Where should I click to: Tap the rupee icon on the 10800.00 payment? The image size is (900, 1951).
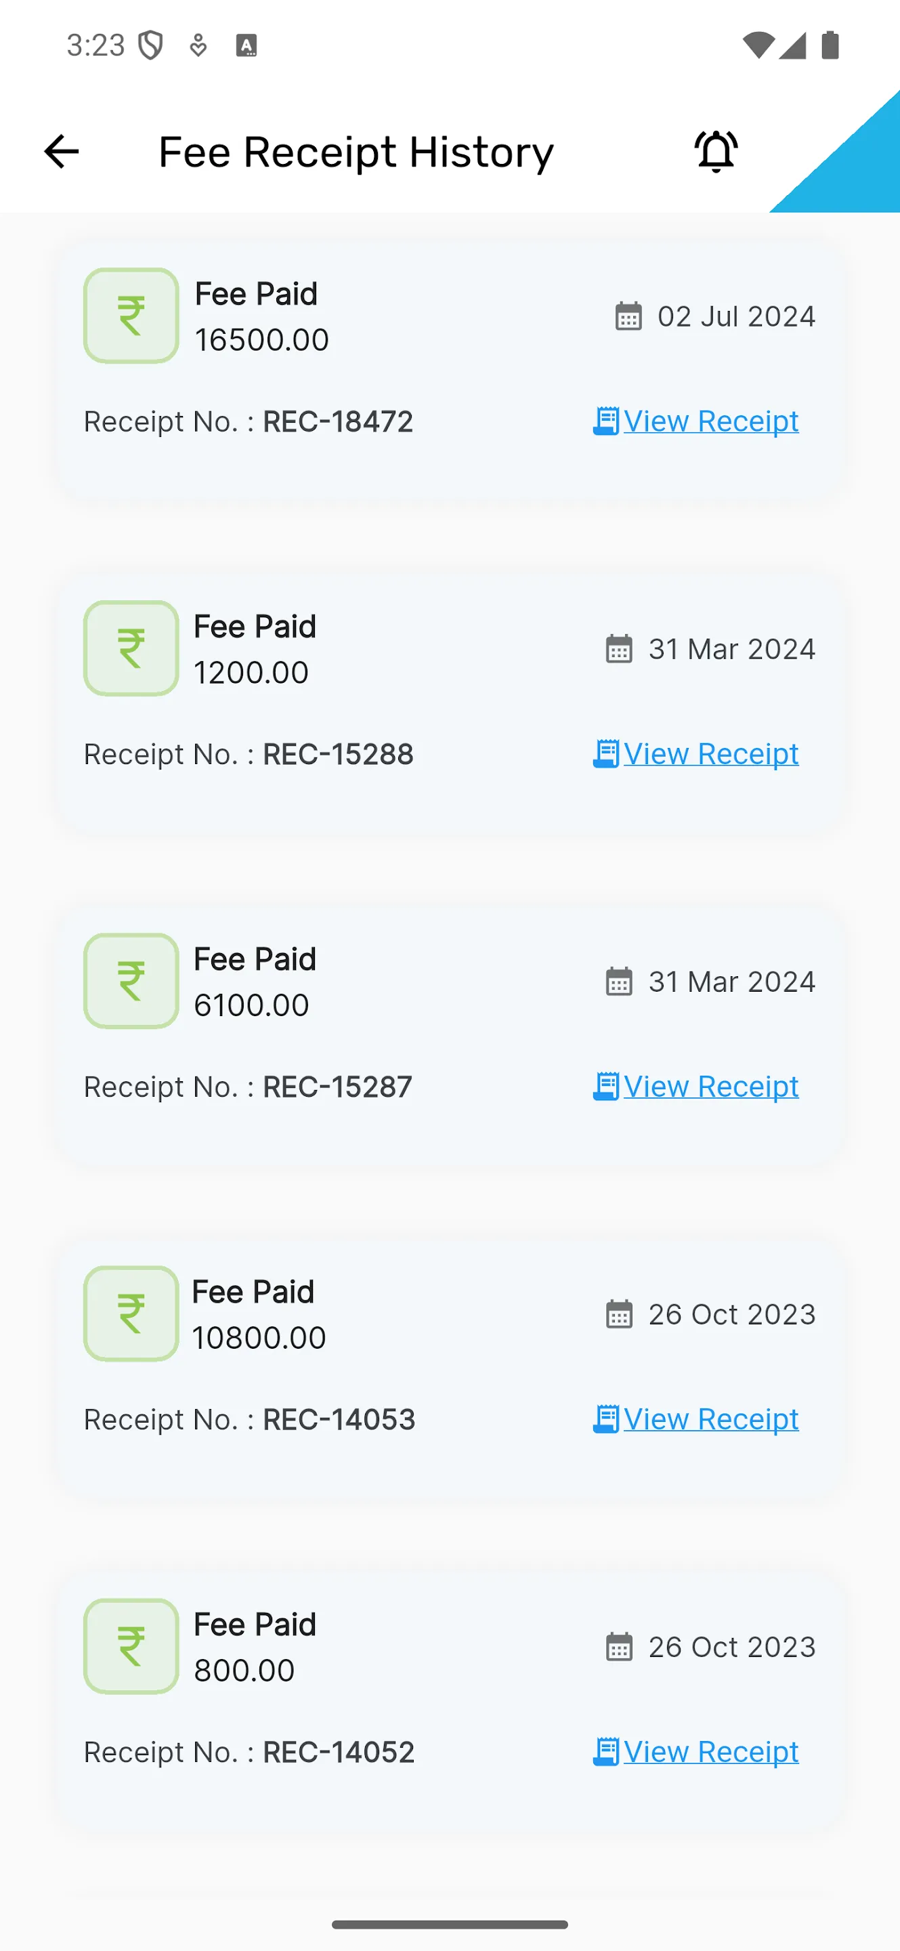click(x=131, y=1314)
